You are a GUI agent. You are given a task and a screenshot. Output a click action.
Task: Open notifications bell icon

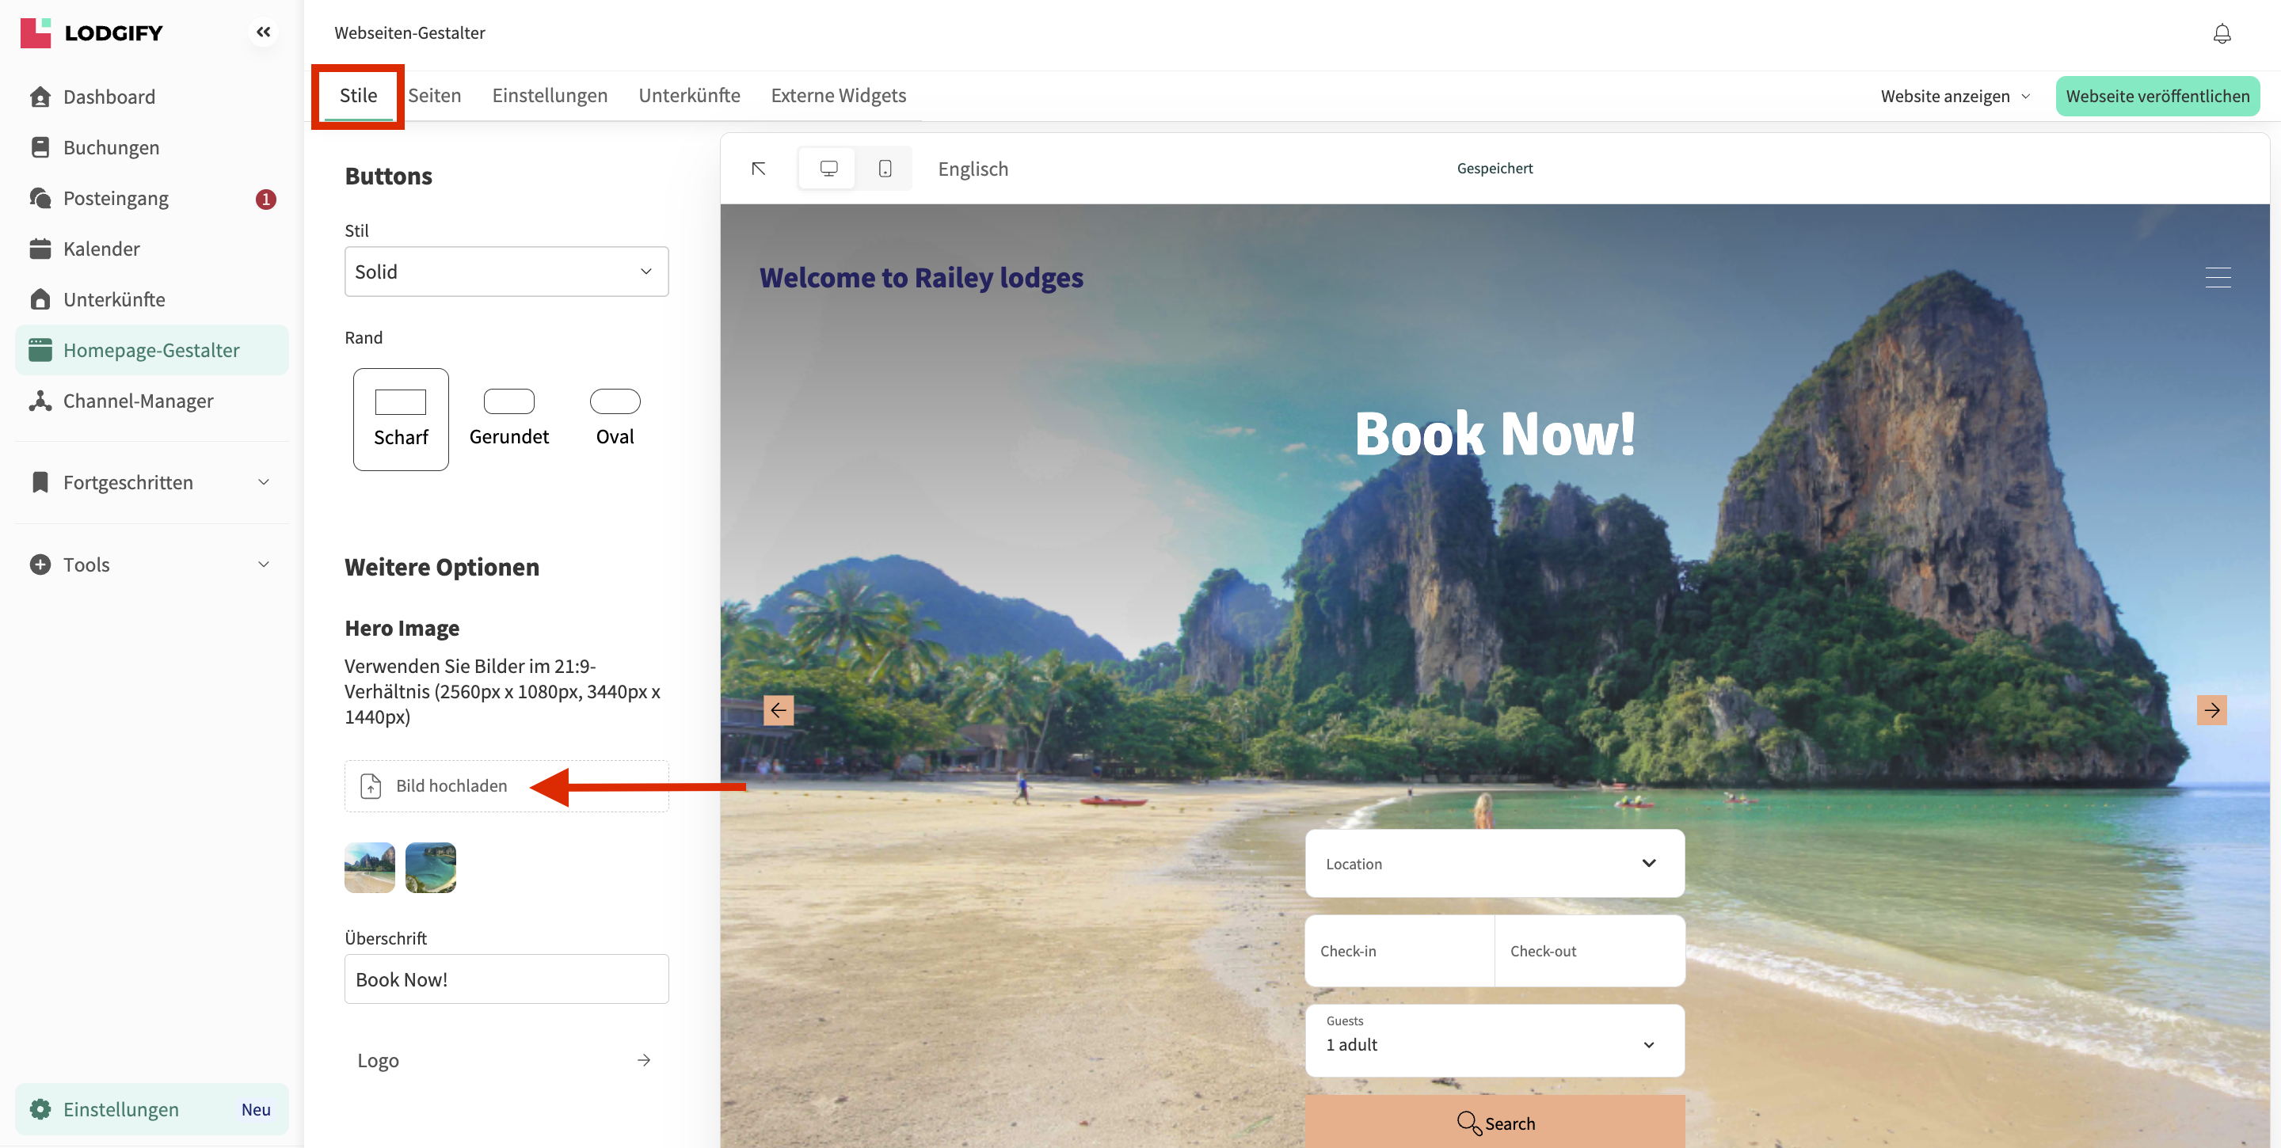pos(2222,33)
